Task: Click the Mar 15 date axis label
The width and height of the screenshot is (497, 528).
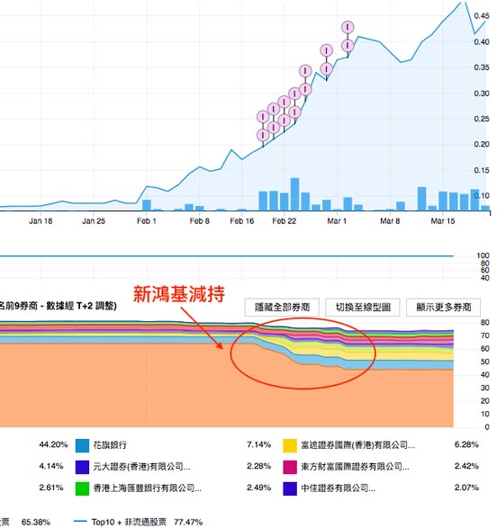Action: pos(443,221)
